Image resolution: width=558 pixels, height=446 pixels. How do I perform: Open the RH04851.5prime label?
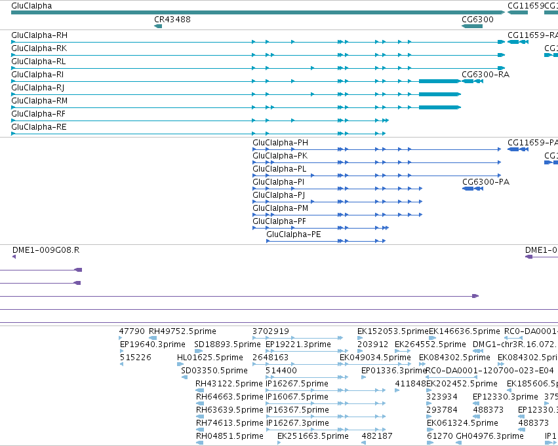[230, 436]
